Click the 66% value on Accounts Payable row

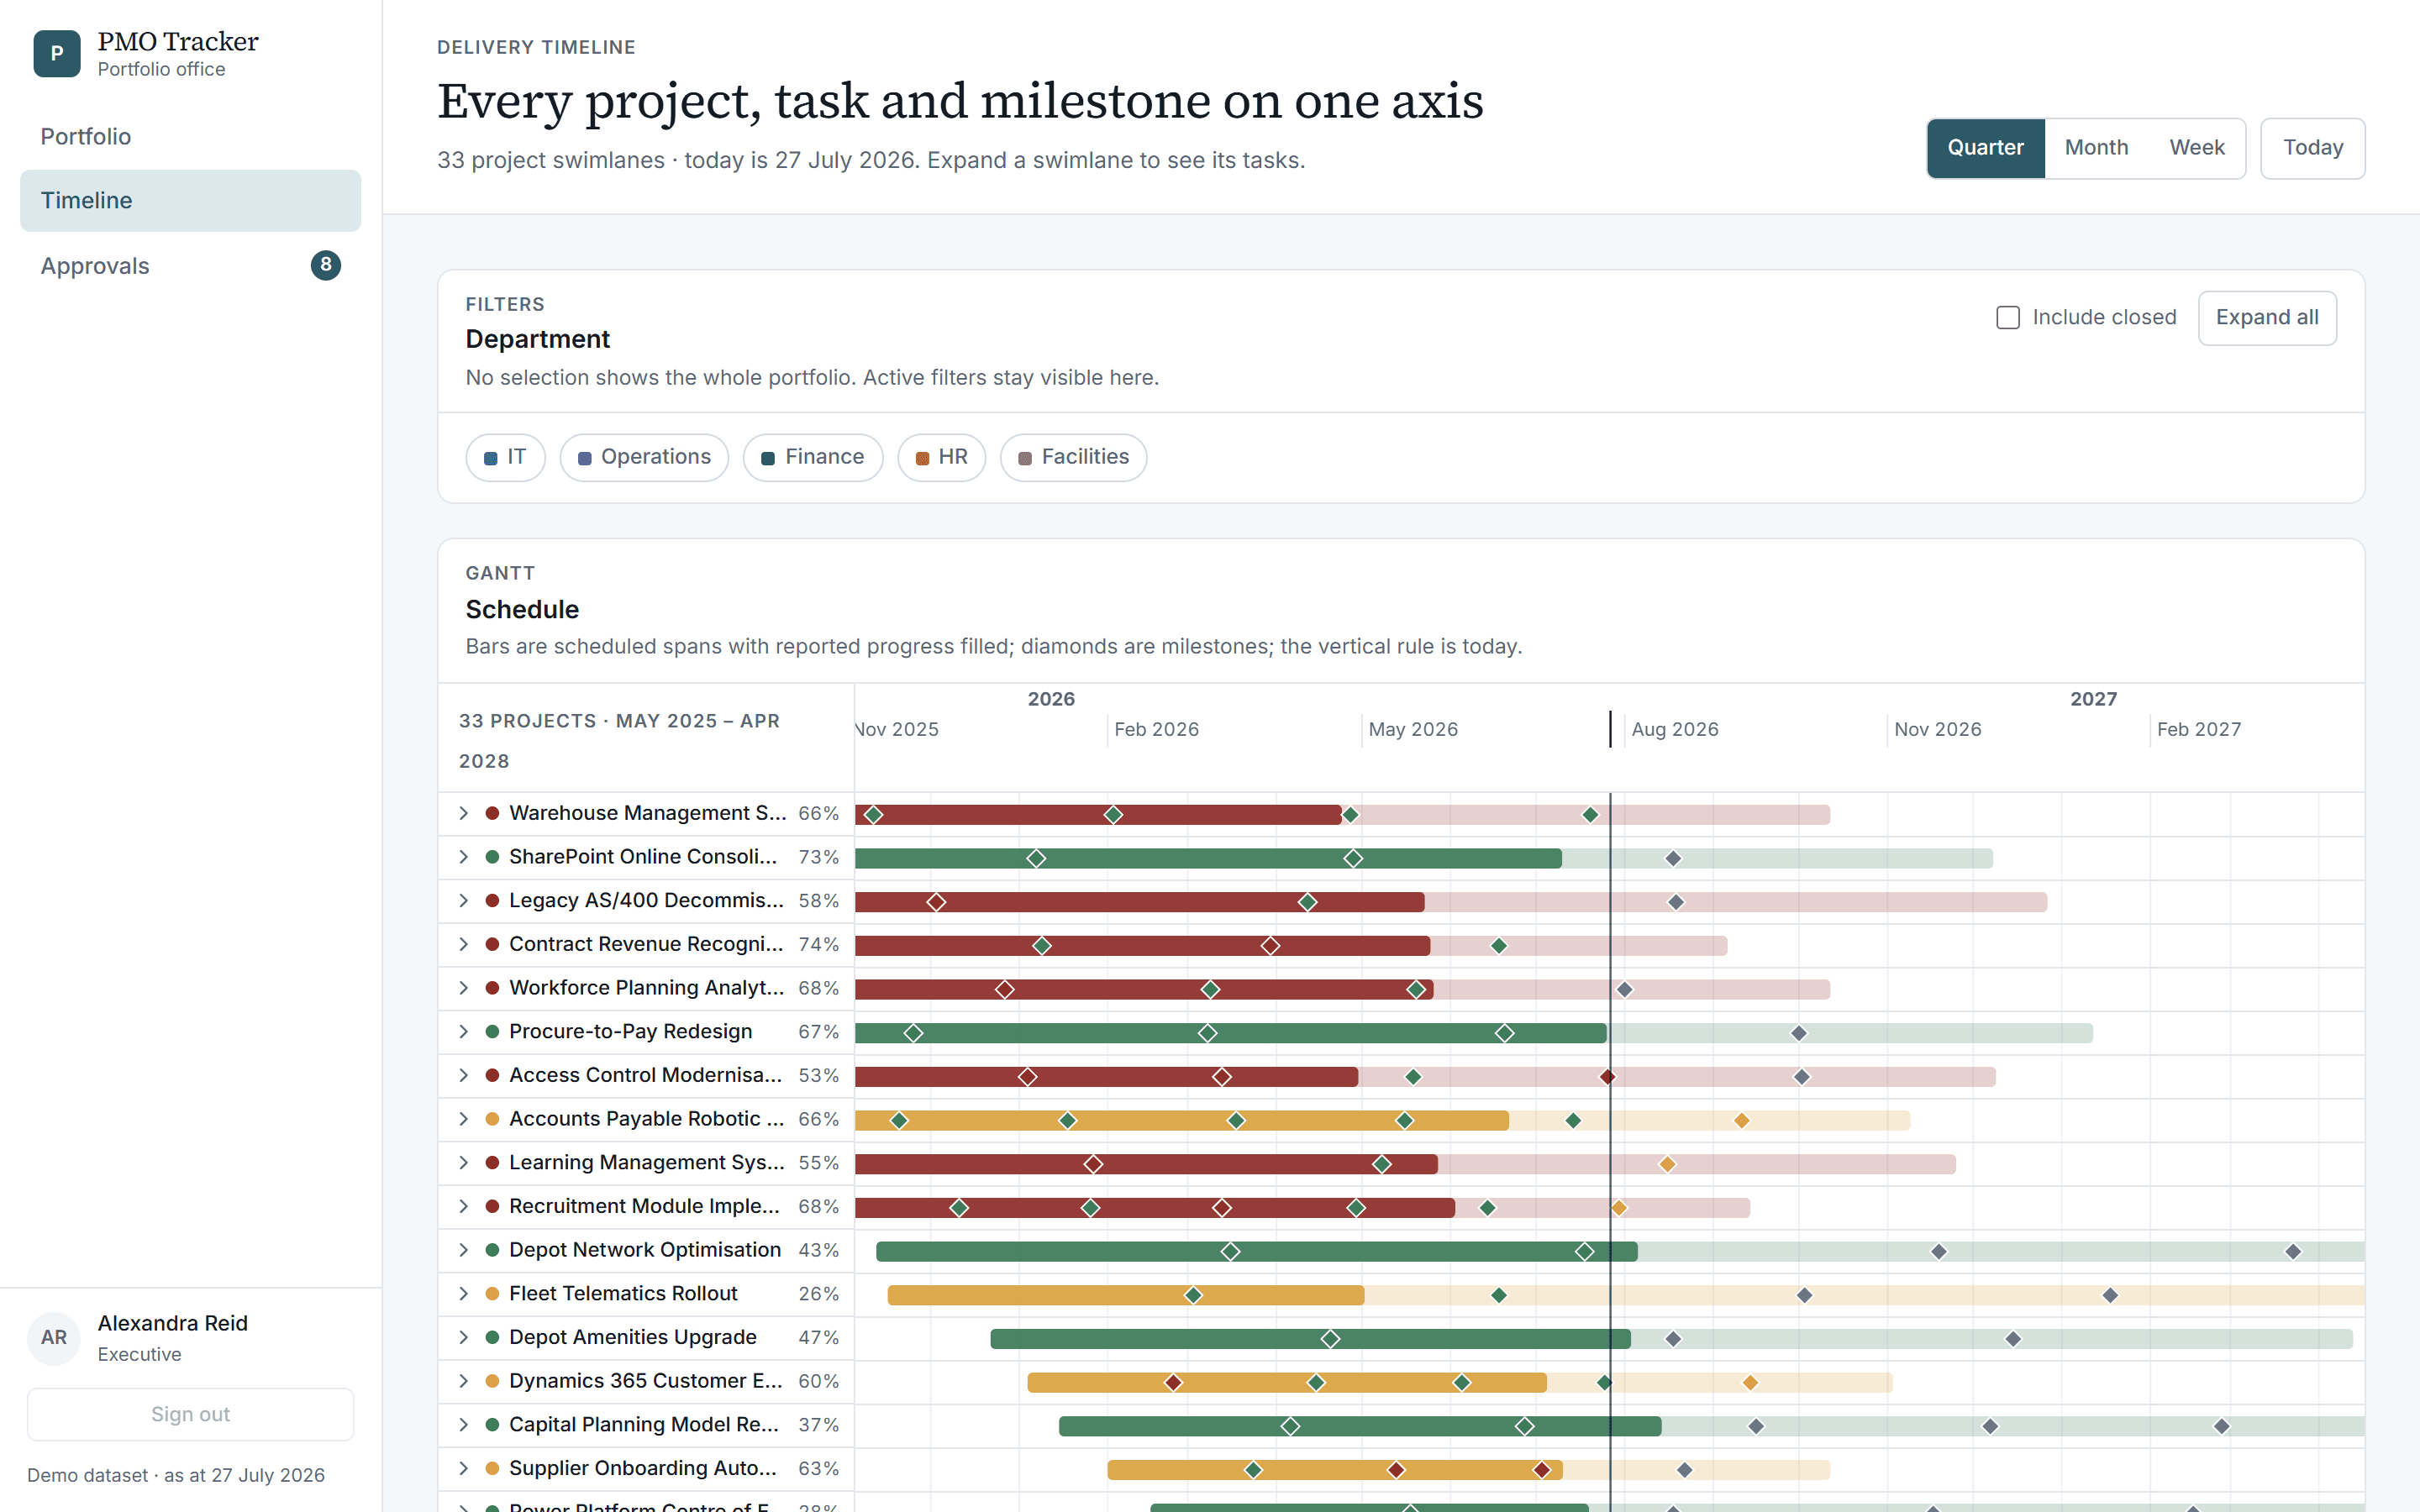coord(818,1119)
